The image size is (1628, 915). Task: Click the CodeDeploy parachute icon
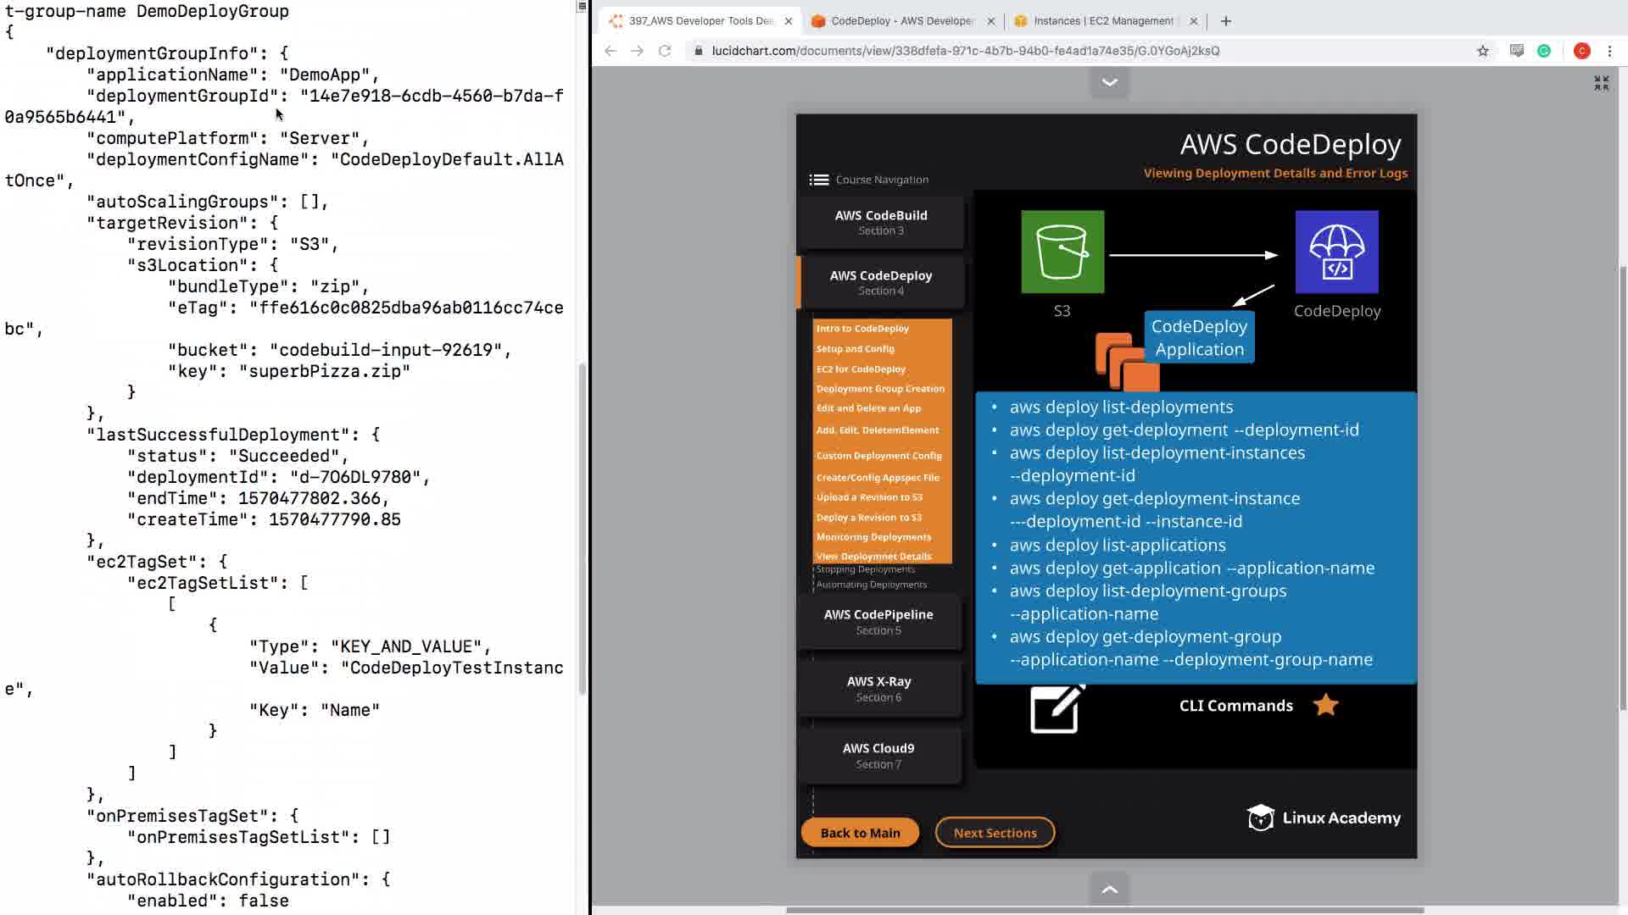(x=1336, y=252)
